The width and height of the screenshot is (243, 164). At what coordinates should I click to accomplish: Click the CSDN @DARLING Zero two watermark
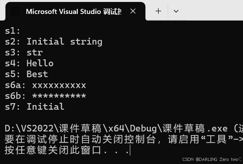(x=212, y=159)
